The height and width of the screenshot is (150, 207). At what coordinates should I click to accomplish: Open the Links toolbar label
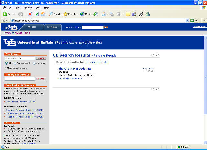tap(204, 21)
